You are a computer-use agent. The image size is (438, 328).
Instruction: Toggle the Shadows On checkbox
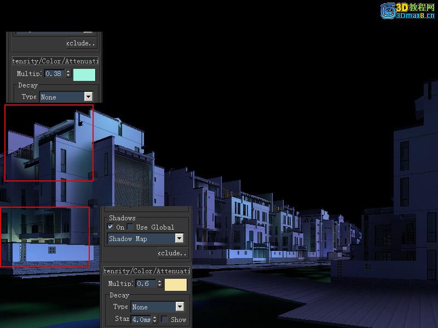click(x=111, y=227)
